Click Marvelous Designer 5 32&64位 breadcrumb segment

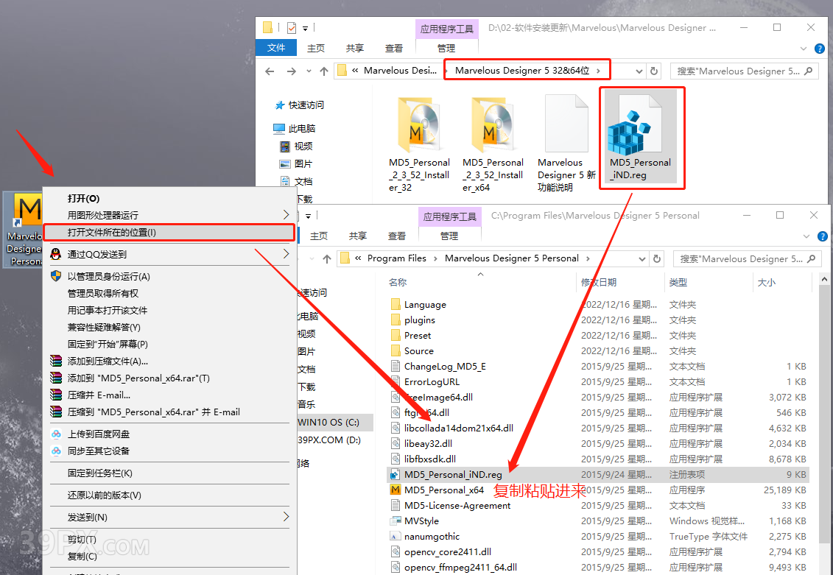point(521,70)
